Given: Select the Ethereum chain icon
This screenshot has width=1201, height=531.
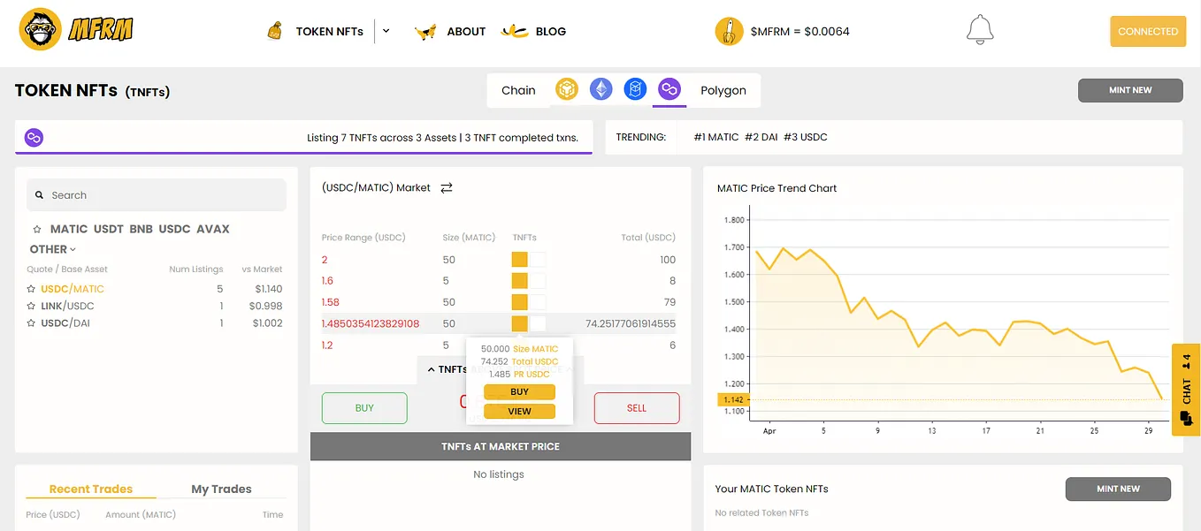Looking at the screenshot, I should pos(601,89).
